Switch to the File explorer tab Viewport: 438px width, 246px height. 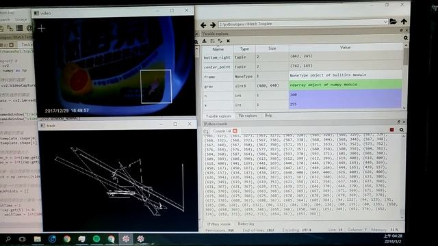pyautogui.click(x=248, y=115)
